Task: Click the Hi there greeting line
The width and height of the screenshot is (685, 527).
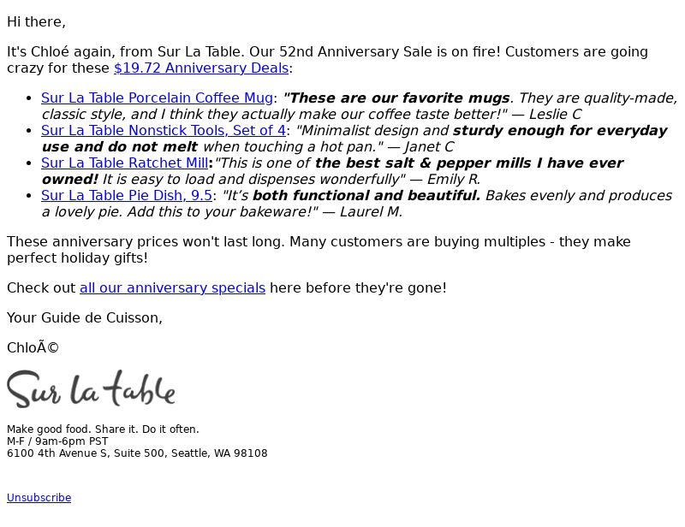Action: point(36,22)
